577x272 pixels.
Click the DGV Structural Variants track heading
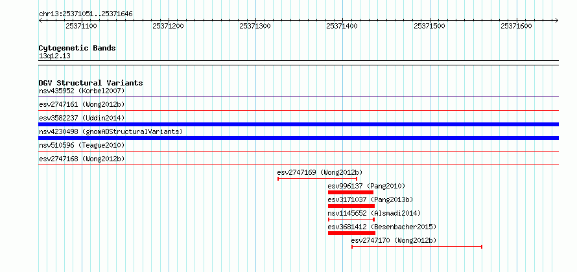(91, 83)
